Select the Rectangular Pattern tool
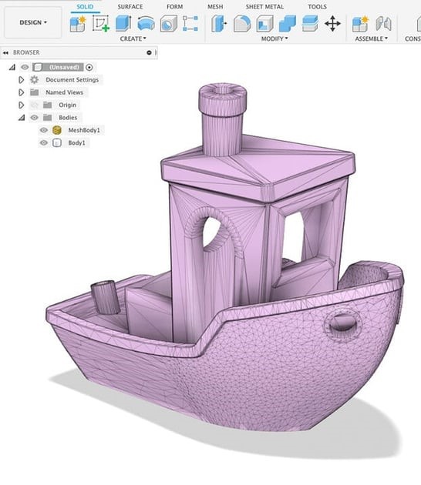 tap(190, 24)
